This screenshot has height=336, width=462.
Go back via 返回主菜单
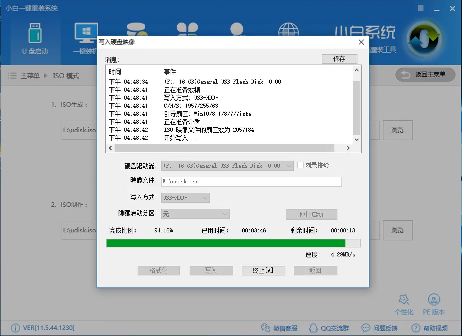click(x=424, y=75)
